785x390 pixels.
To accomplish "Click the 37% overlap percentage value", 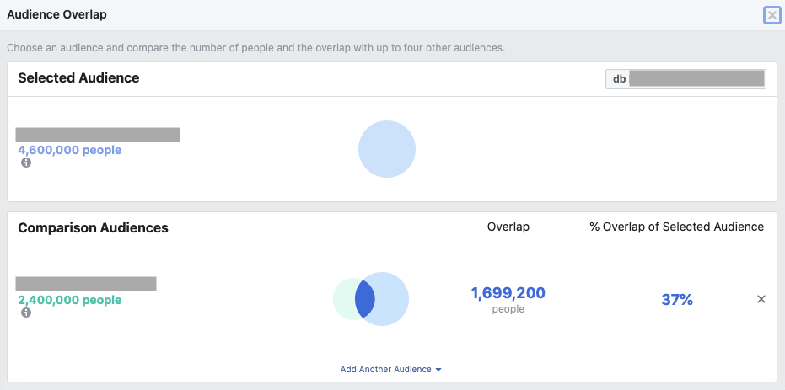I will tap(676, 300).
